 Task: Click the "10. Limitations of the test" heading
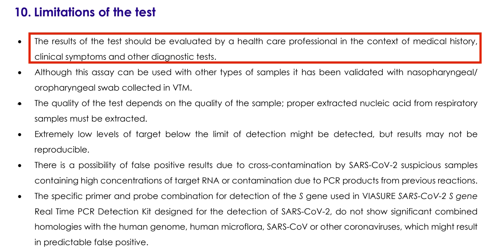(x=85, y=12)
